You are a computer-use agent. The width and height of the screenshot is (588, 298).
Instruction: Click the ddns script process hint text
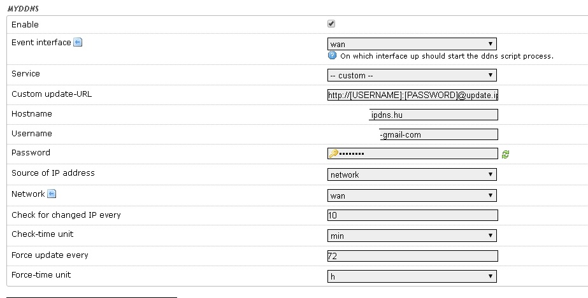447,56
